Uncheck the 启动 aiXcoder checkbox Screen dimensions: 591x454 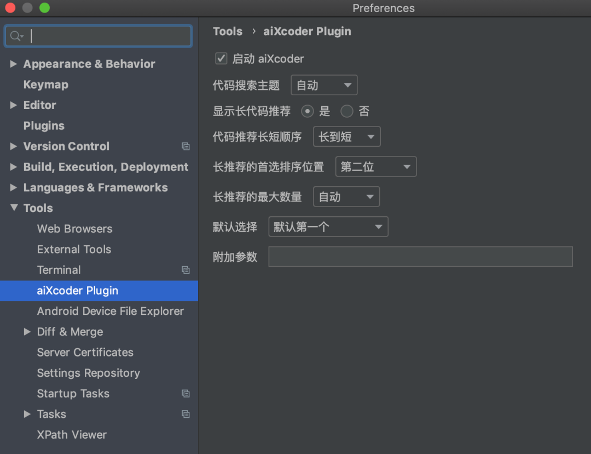[221, 58]
